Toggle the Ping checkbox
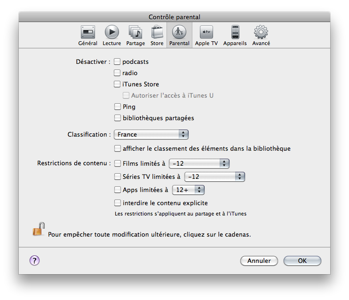 pos(118,107)
